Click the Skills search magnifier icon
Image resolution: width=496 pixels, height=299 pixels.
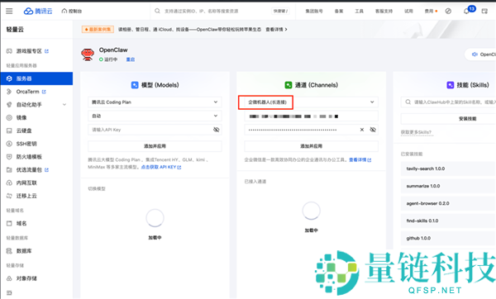point(408,102)
